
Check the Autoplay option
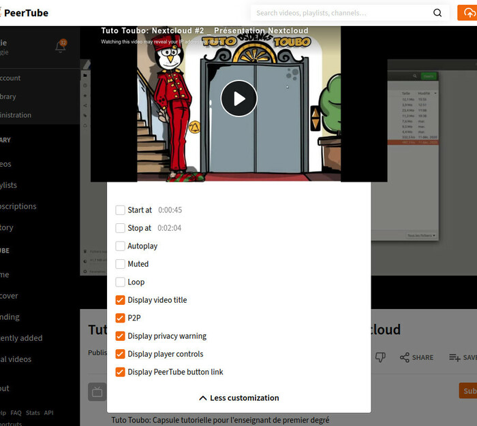click(121, 246)
